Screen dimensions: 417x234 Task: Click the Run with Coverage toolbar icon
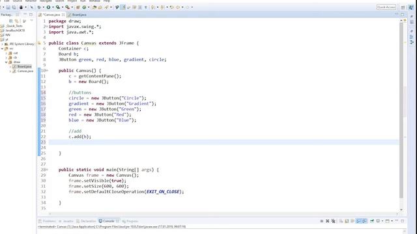point(58,7)
